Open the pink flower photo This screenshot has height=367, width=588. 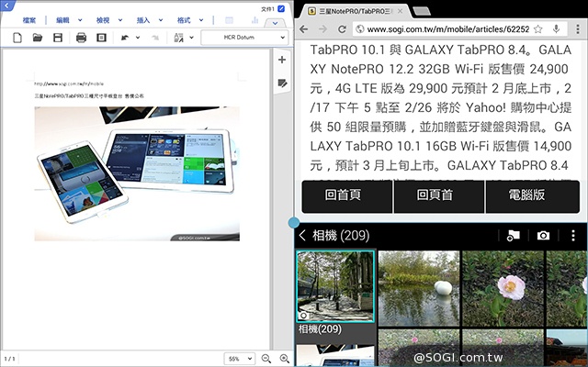503,288
